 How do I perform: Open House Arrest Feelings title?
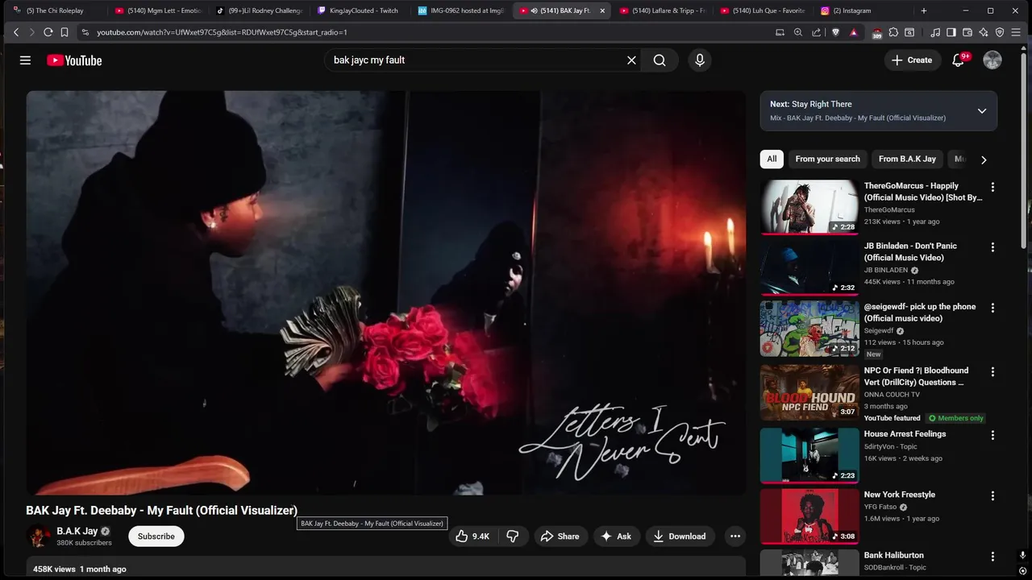coord(905,434)
